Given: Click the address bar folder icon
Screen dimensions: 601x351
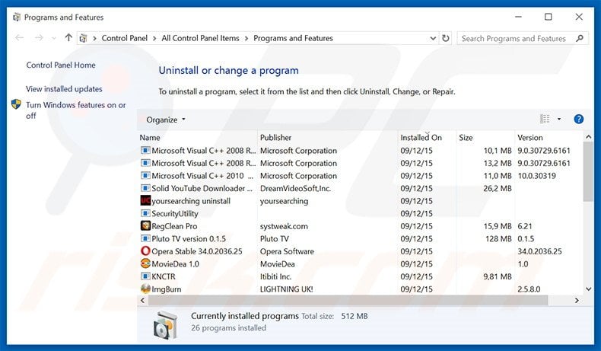Looking at the screenshot, I should (83, 38).
